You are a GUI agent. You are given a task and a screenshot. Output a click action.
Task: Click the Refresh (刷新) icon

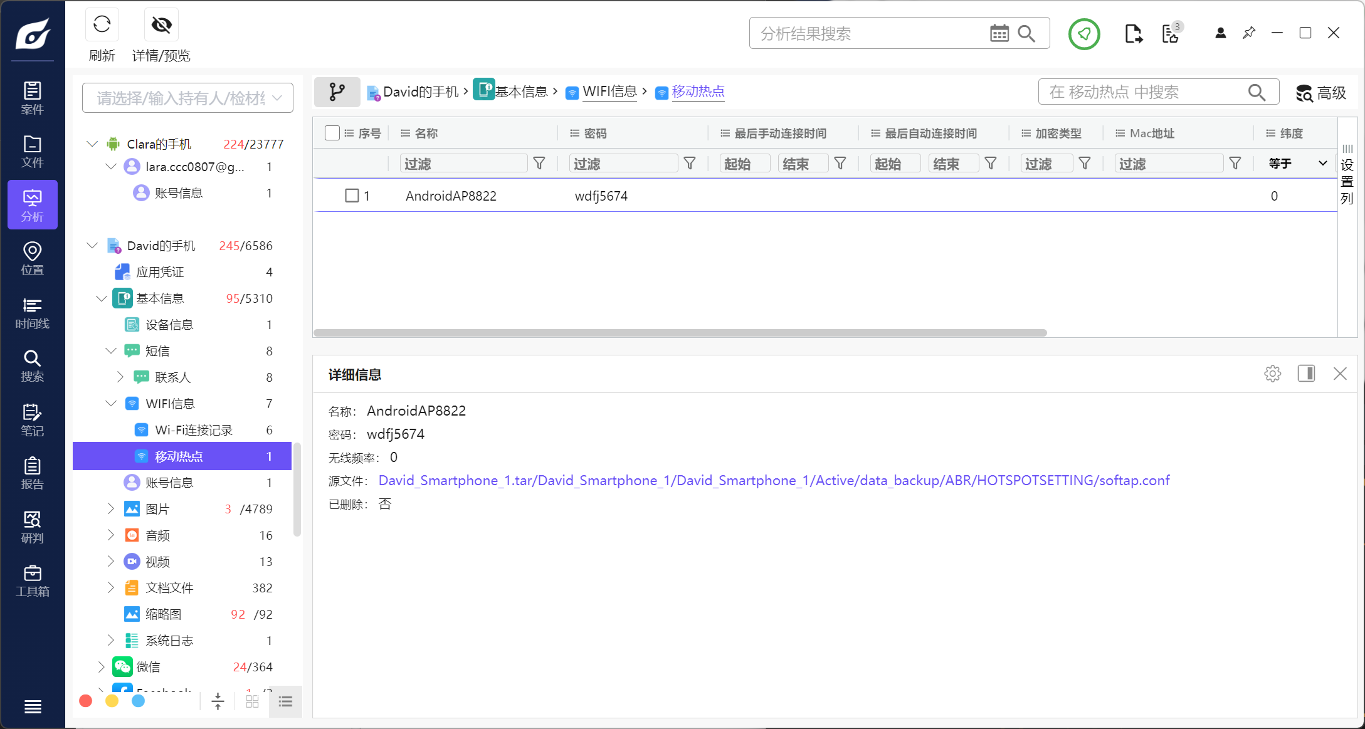click(102, 25)
